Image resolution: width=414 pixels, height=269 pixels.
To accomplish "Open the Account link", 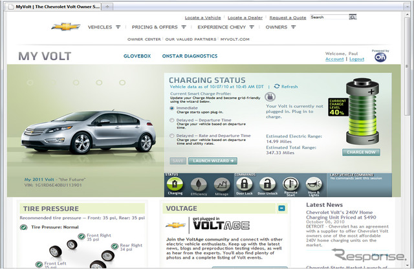I will click(x=334, y=59).
